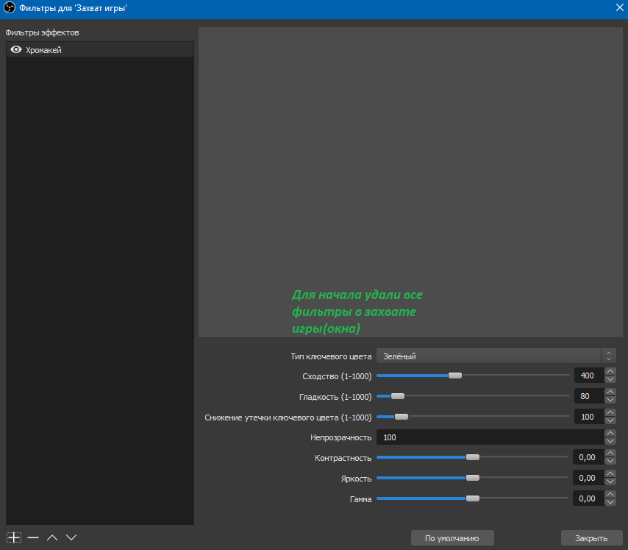Move filter up with arrow icon
The width and height of the screenshot is (628, 550).
click(52, 537)
